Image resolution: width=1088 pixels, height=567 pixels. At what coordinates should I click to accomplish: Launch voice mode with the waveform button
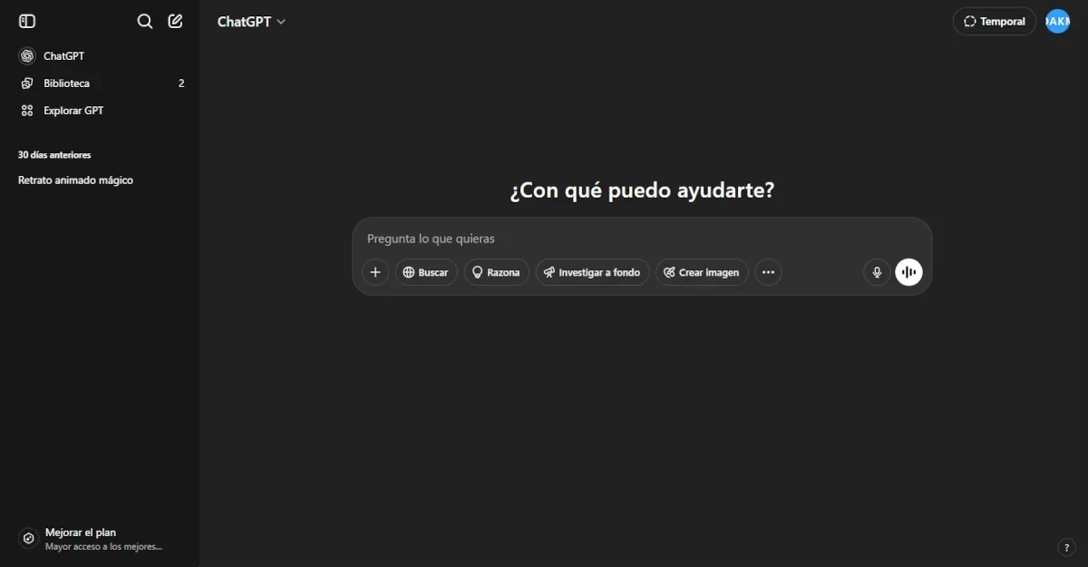click(908, 272)
